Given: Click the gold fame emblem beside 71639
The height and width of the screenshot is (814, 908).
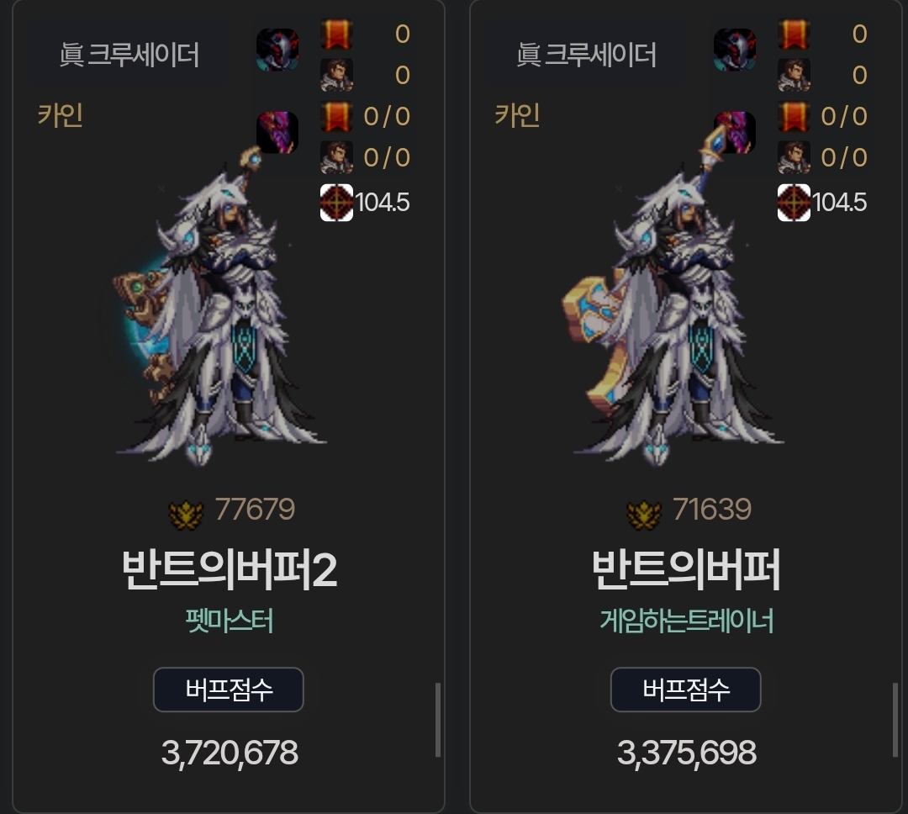Looking at the screenshot, I should (643, 514).
